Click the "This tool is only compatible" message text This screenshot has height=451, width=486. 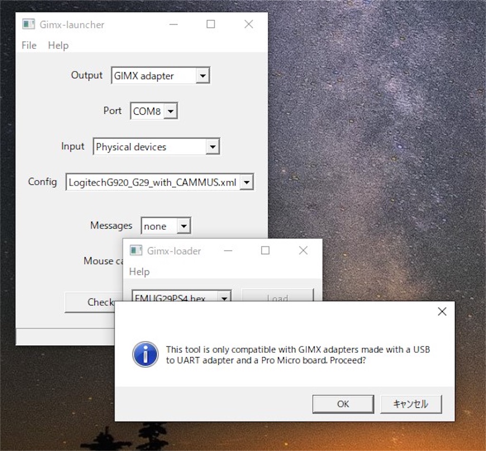tap(298, 355)
